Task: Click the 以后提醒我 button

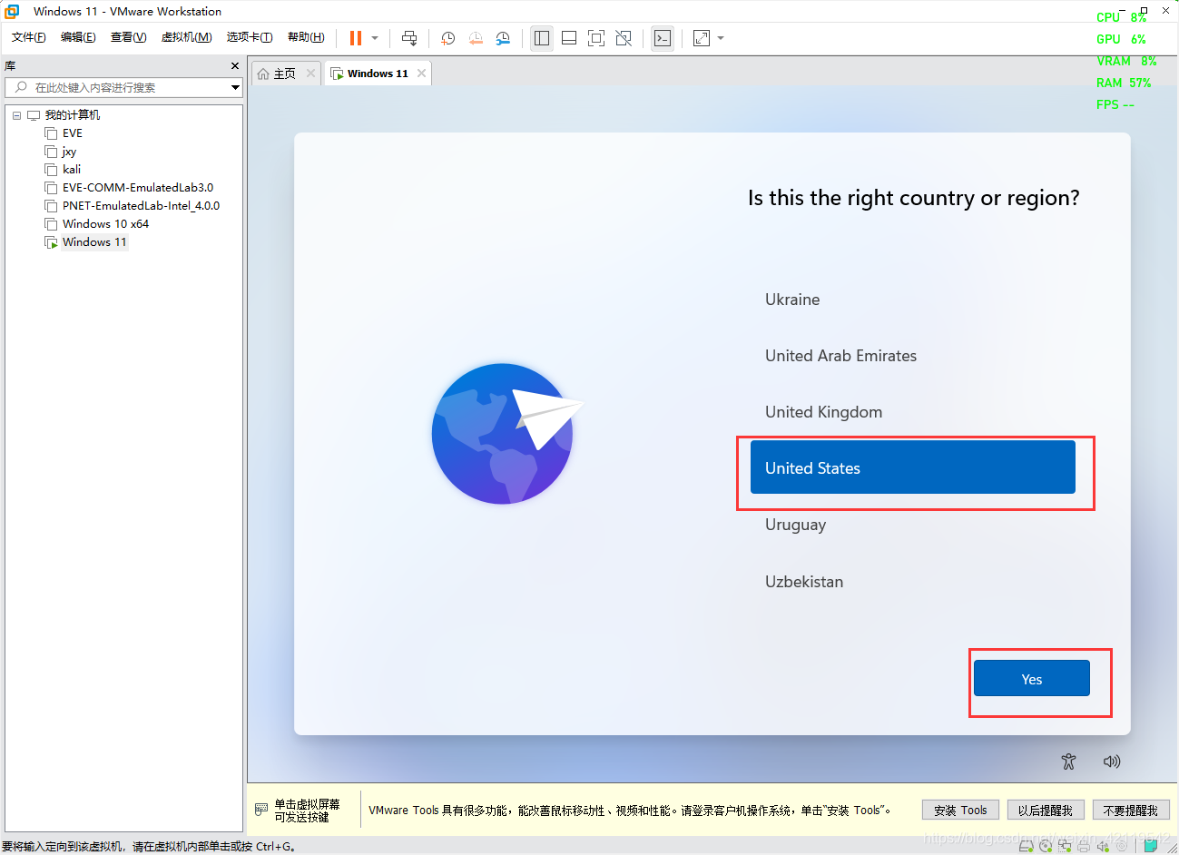Action: click(x=1046, y=810)
